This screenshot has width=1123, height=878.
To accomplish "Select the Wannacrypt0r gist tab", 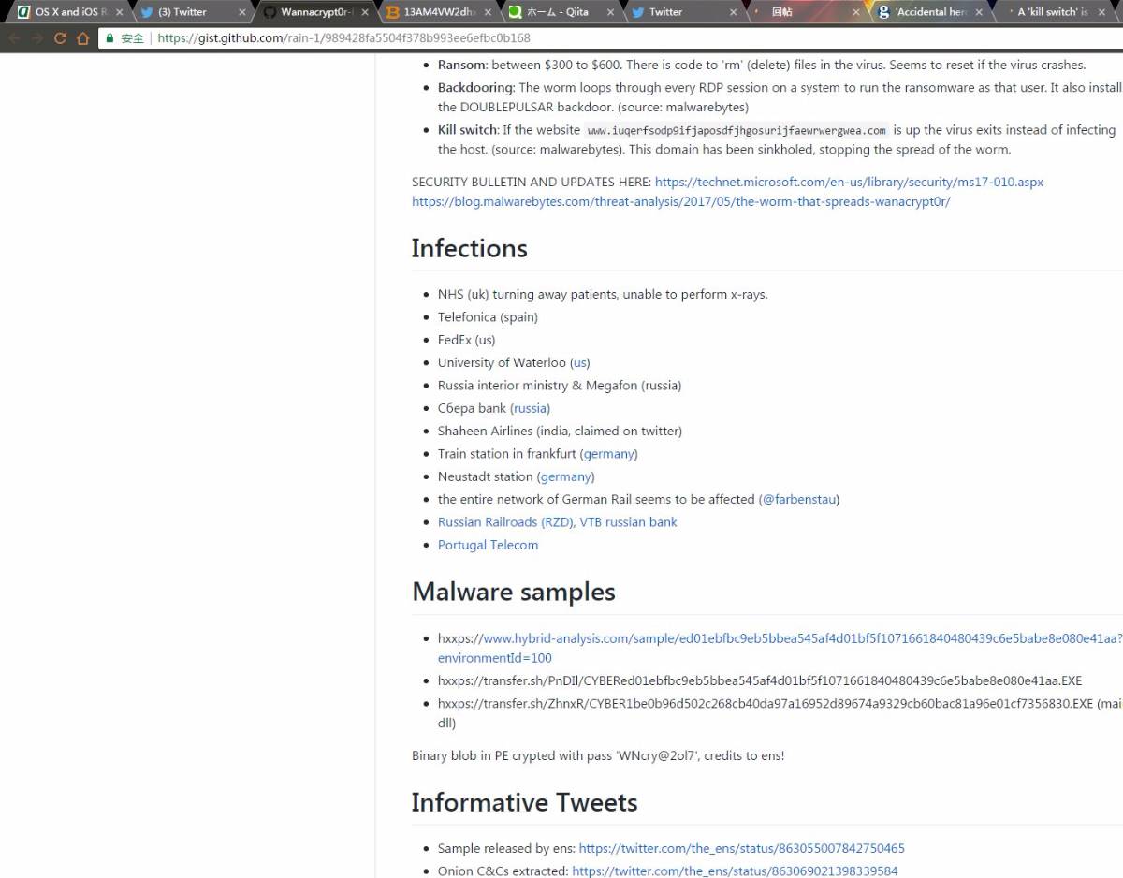I will point(316,12).
